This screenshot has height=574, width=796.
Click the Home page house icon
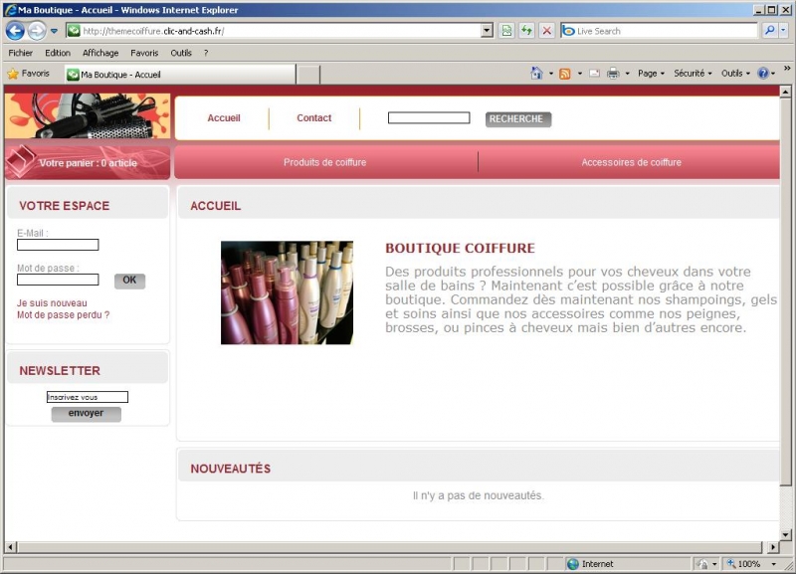(536, 73)
